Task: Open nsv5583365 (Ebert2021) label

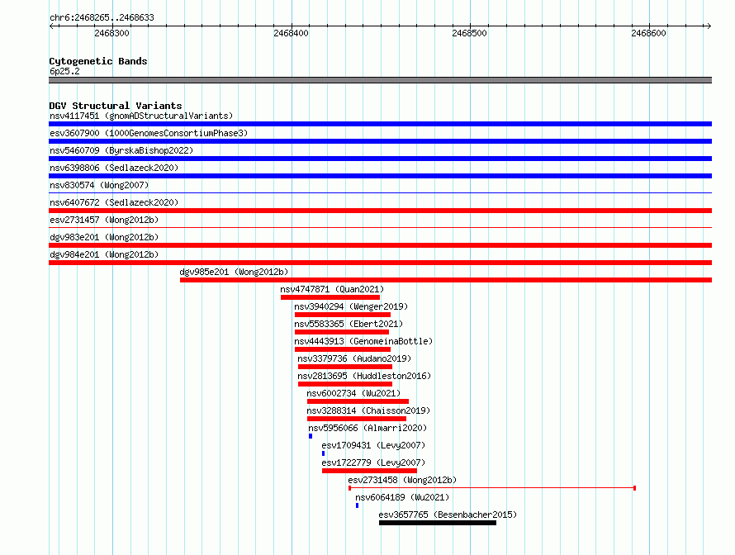Action: pos(349,324)
